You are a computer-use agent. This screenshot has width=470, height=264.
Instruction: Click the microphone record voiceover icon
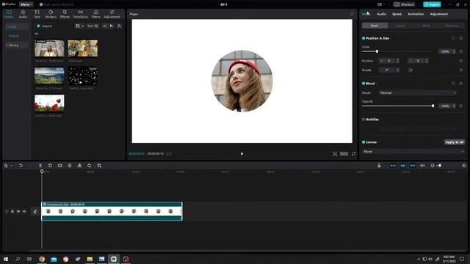(x=379, y=166)
